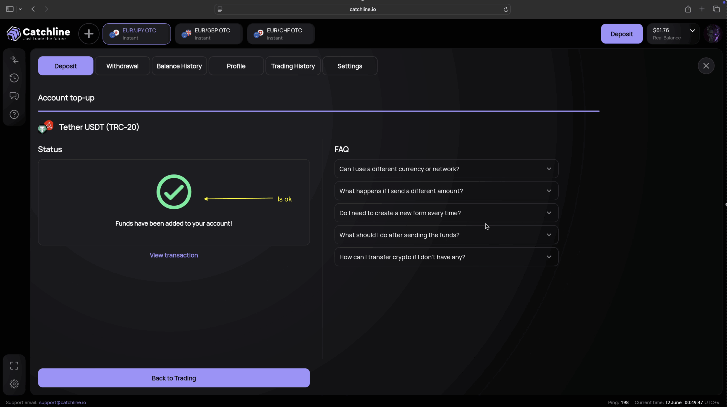Enter fullscreen mode via sidebar icon
The width and height of the screenshot is (727, 407).
(x=14, y=366)
